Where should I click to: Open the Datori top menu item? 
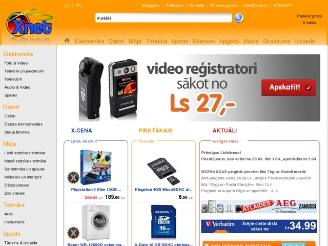point(116,41)
